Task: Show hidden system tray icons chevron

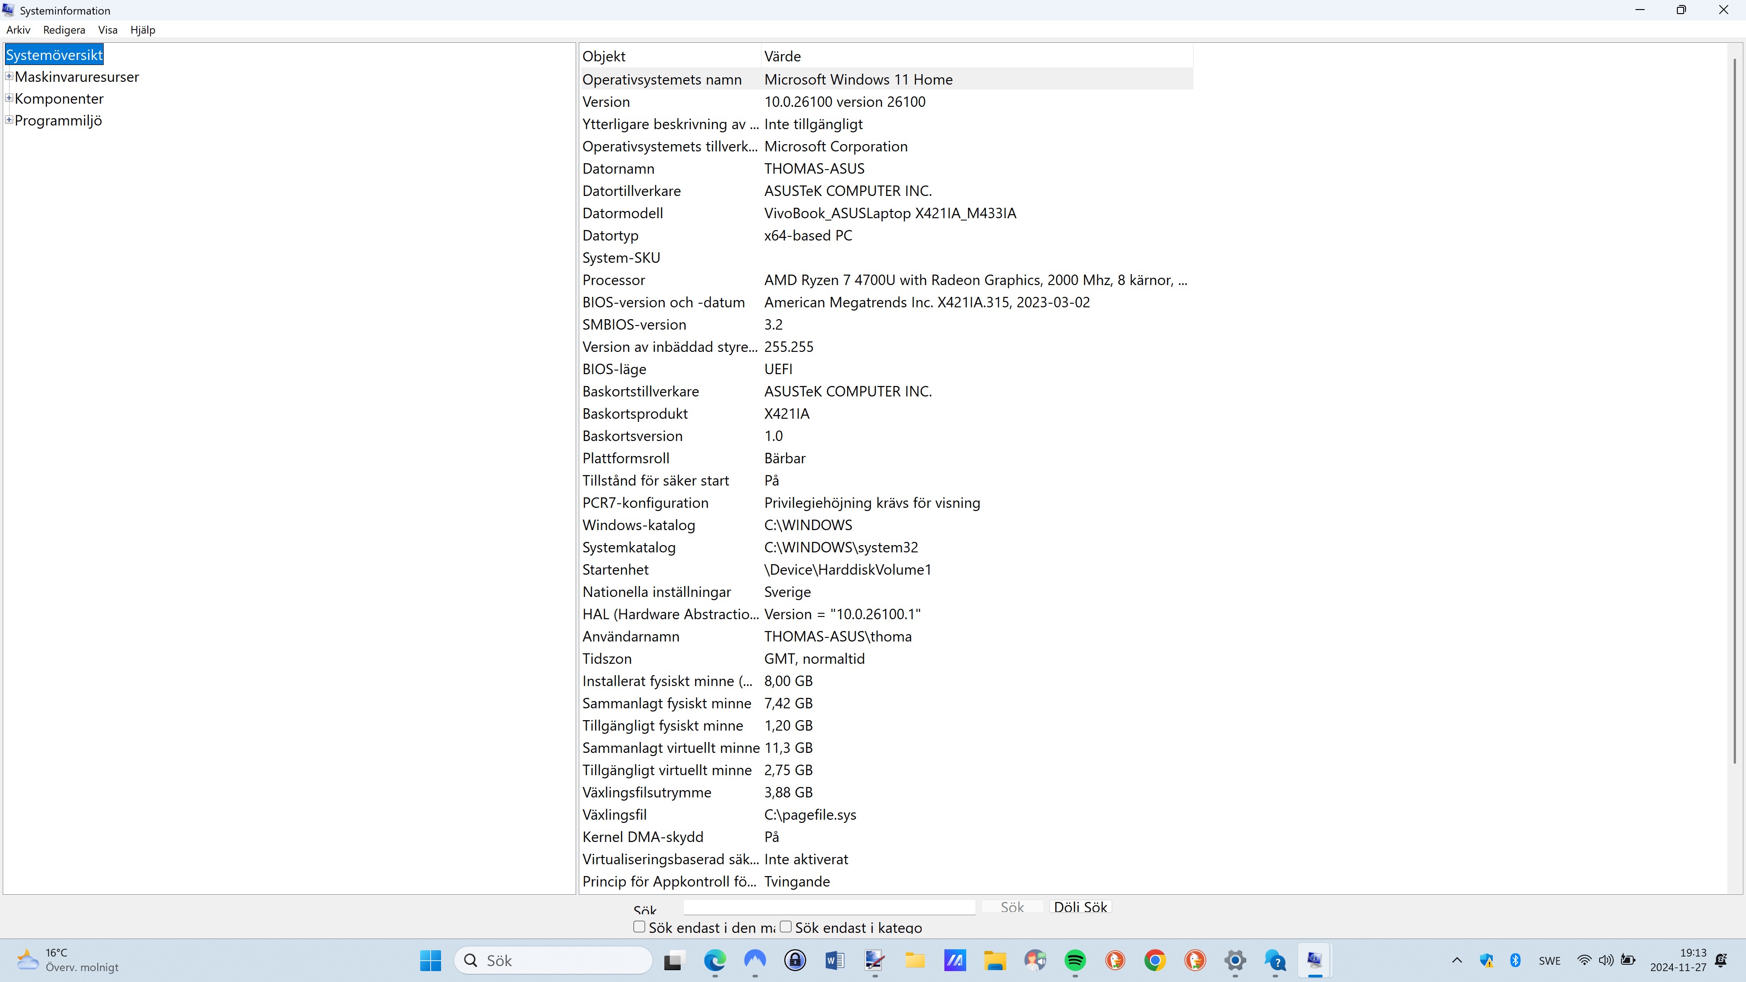Action: click(1456, 960)
